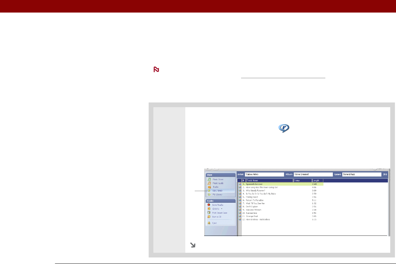Sort by the Length column header
396x264 pixels.
(318, 181)
